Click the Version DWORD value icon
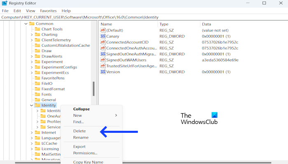Screen dimensions: 288x164 (x=103, y=72)
